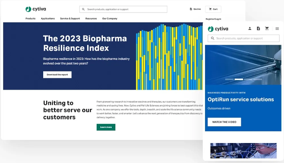
Task: Click the Cytiva logo in desktop header
Action: coord(35,9)
